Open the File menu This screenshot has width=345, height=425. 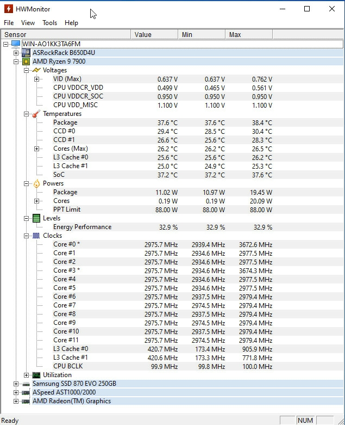(x=9, y=23)
